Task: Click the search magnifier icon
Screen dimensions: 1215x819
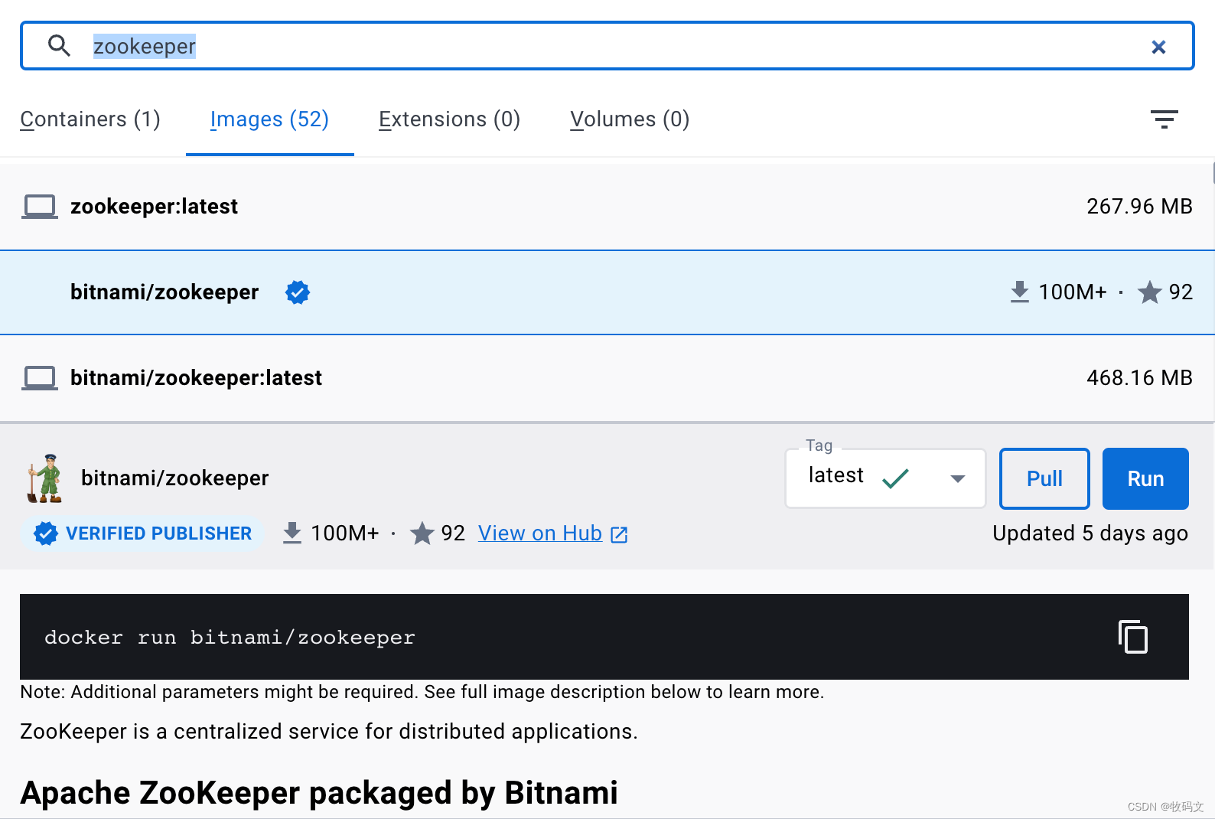Action: pyautogui.click(x=59, y=46)
